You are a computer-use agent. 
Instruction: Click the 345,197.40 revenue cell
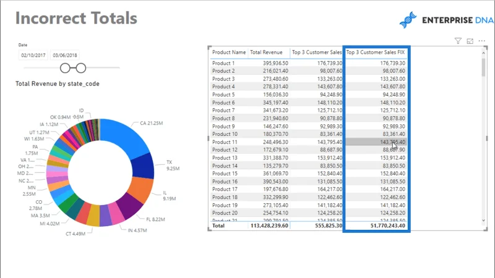point(275,103)
